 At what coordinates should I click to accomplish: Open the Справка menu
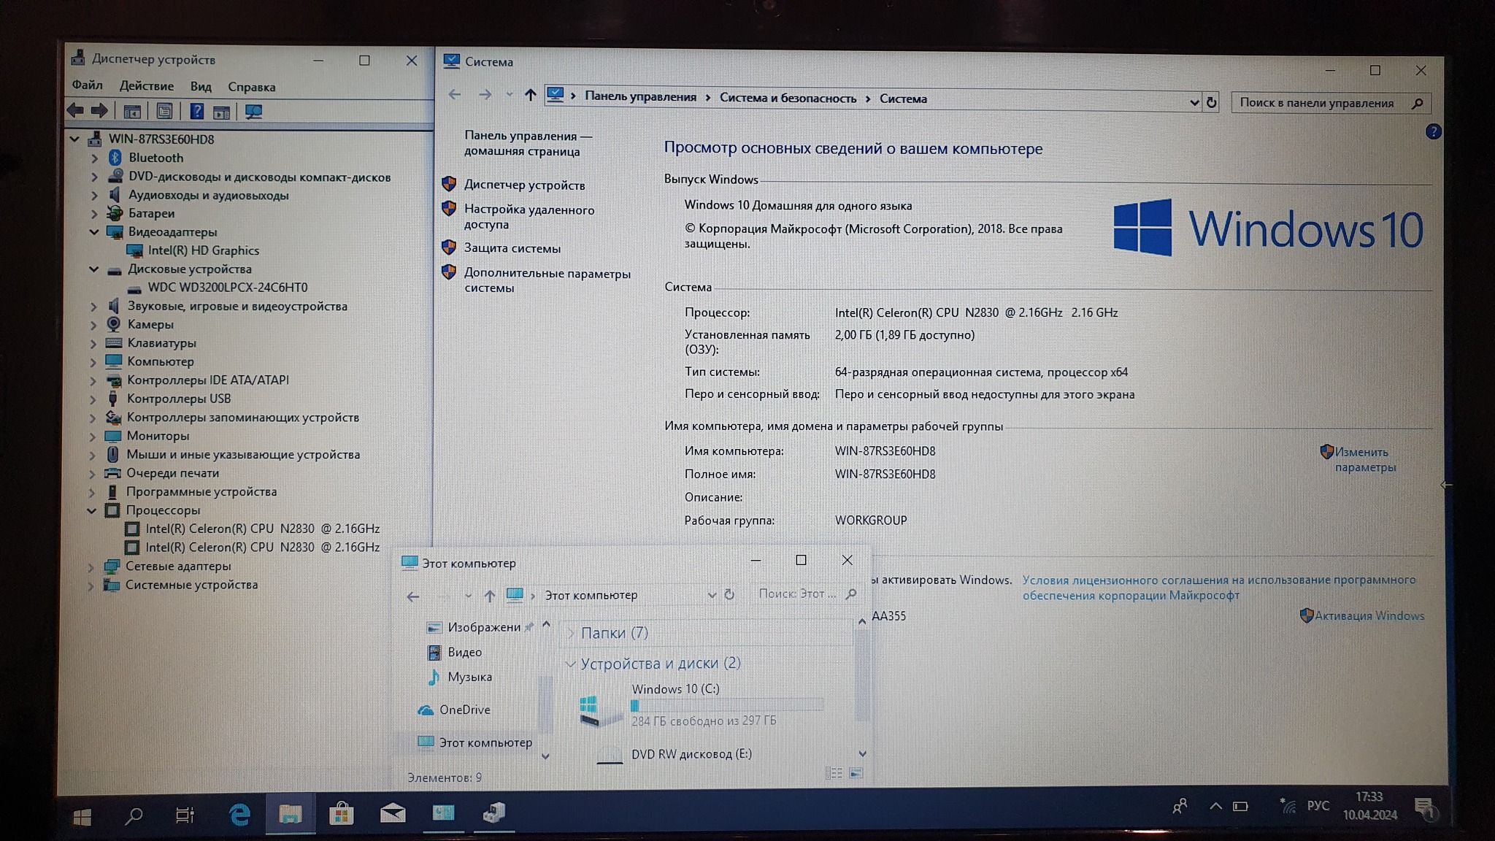tap(251, 87)
